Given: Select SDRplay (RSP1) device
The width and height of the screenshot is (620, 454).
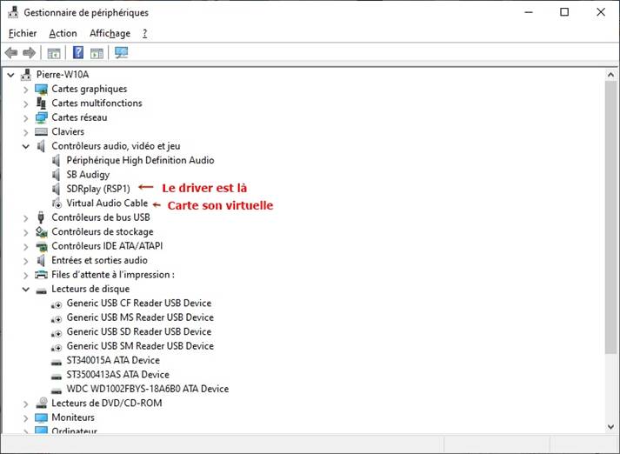Looking at the screenshot, I should [x=98, y=189].
